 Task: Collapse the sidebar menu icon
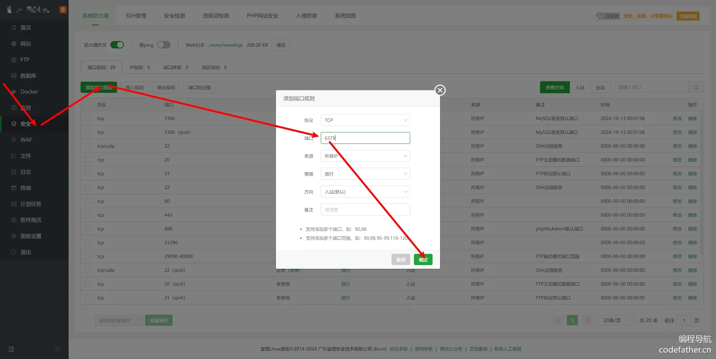pos(11,349)
